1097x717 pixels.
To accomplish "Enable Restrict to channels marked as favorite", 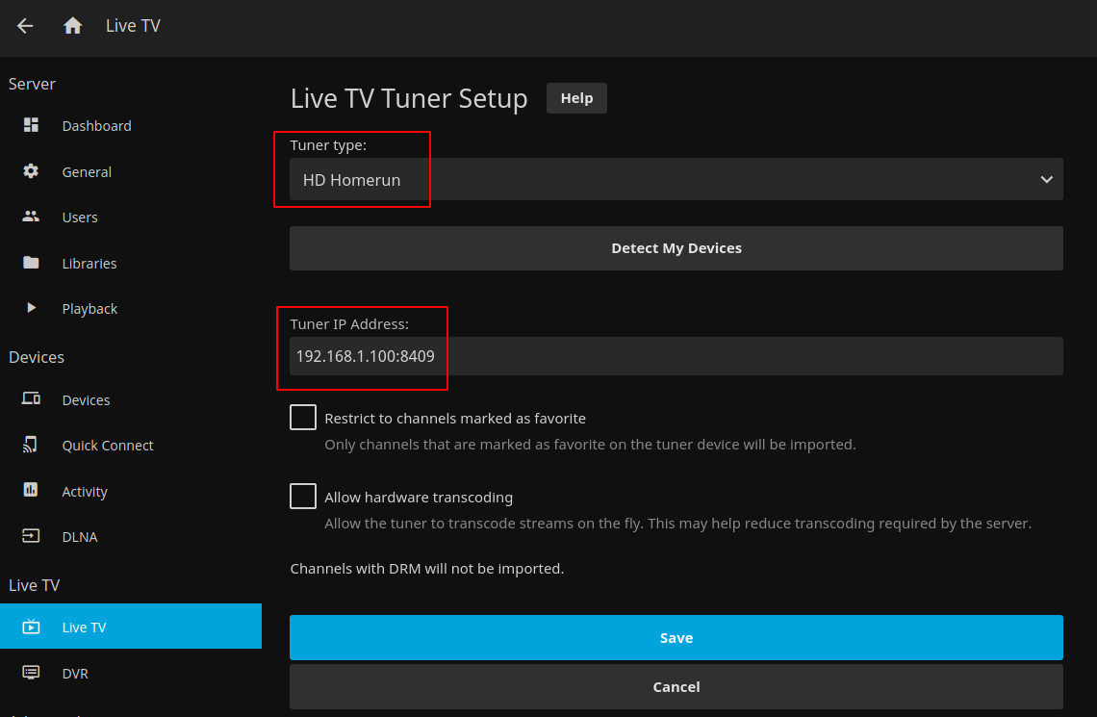I will coord(303,418).
